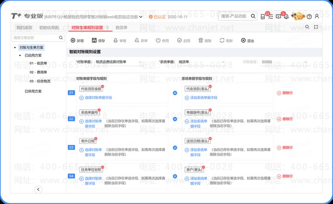The width and height of the screenshot is (333, 204).
Task: Click the magnifier icon right of tab bar
Action: 307,27
